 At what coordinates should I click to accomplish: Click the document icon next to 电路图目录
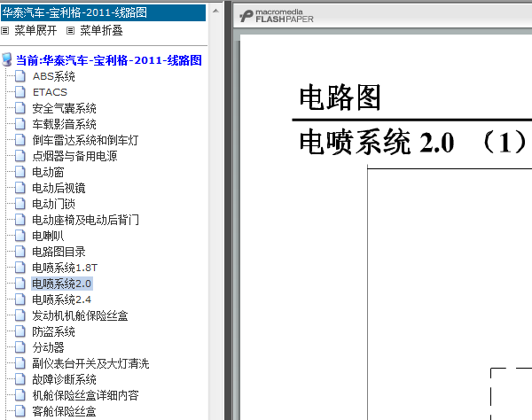tap(20, 252)
